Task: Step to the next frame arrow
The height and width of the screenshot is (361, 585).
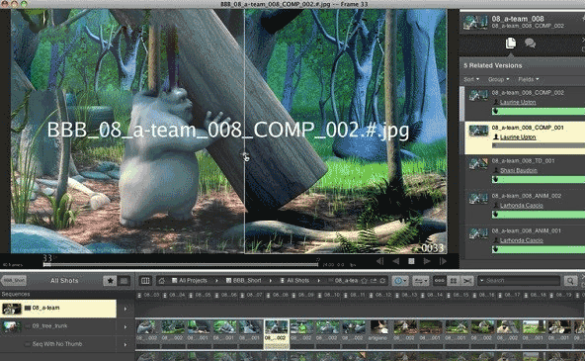Action: tap(443, 261)
